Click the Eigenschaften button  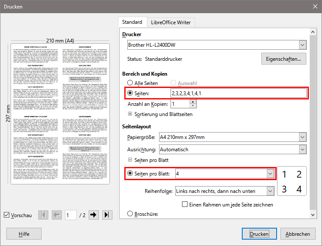(283, 59)
